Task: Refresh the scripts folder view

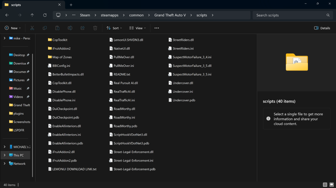Action: 45,15
